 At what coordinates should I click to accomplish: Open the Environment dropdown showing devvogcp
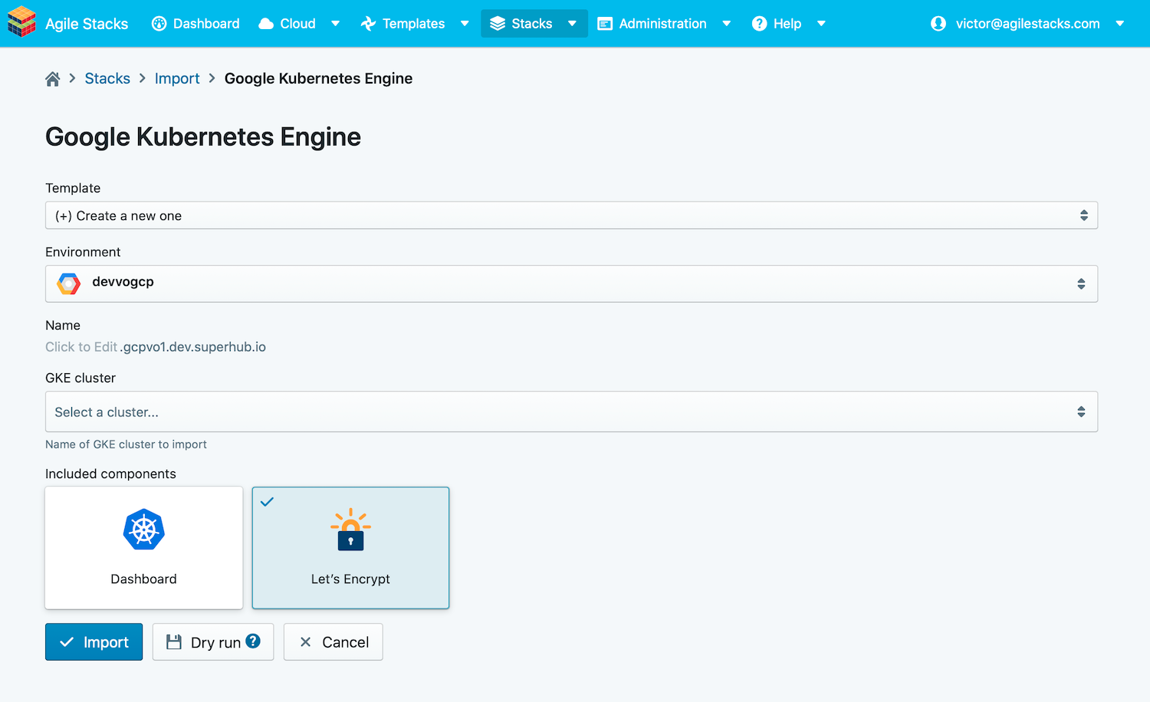[571, 284]
